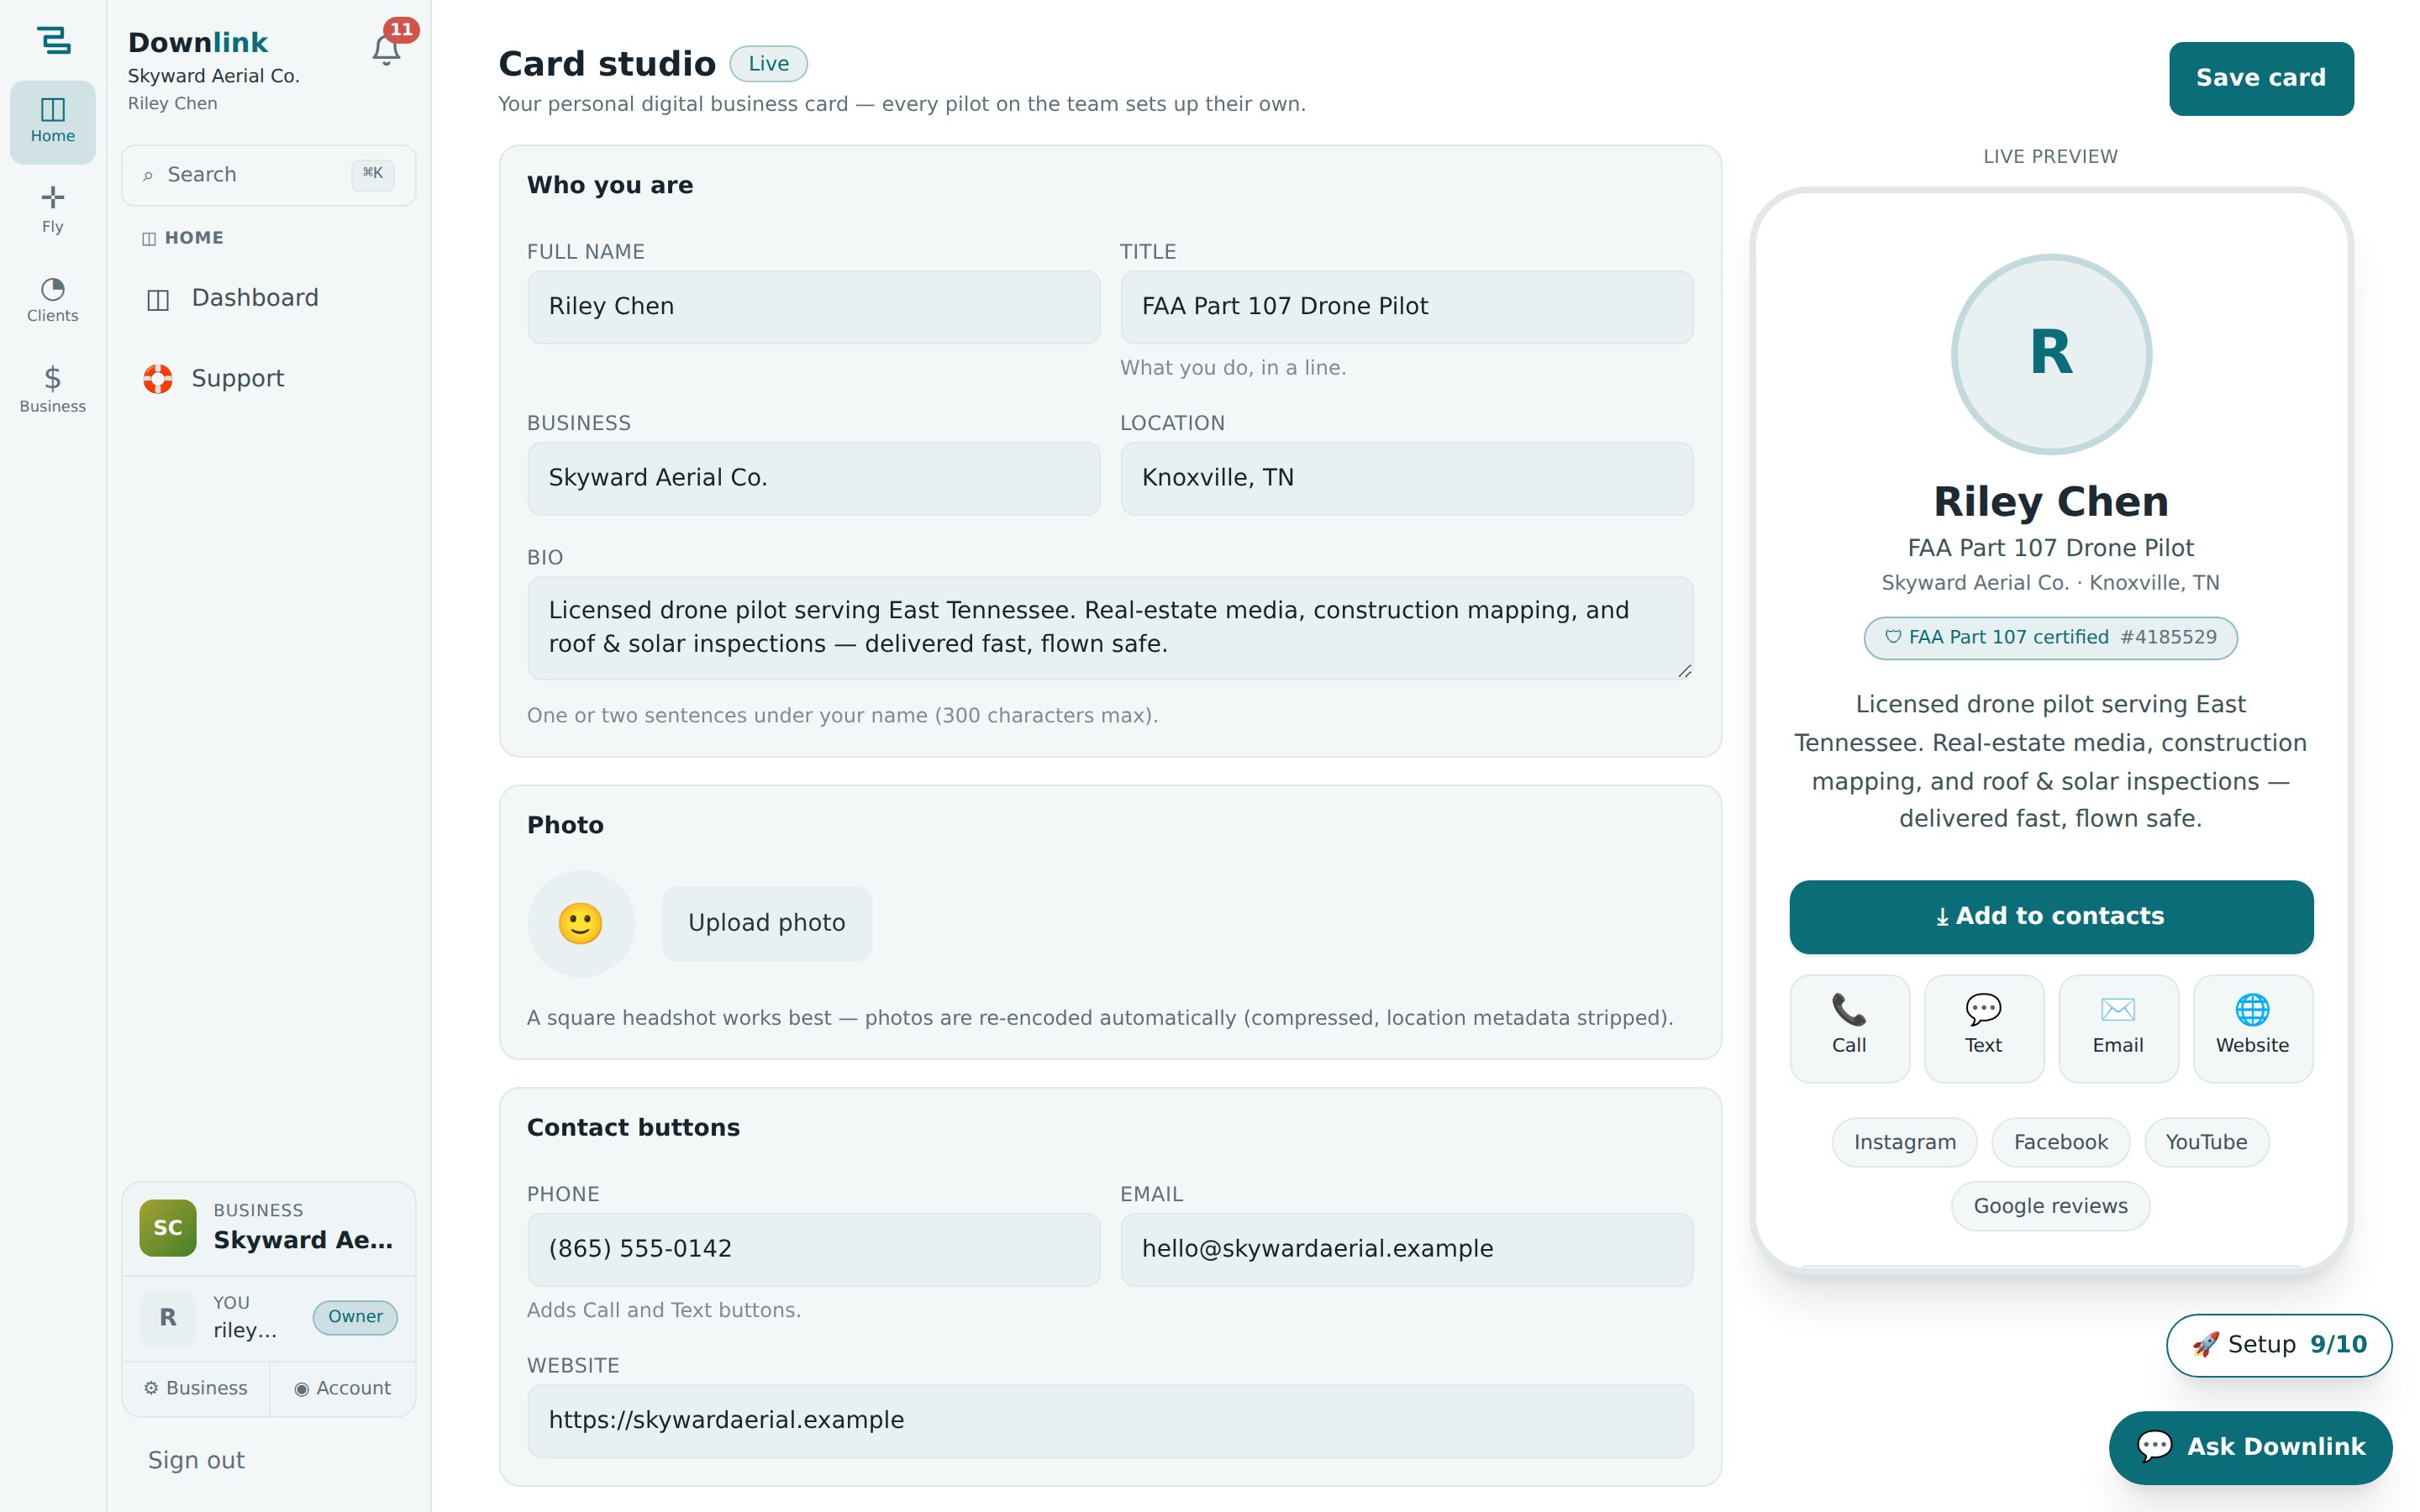Sign out of Downlink

tap(196, 1461)
